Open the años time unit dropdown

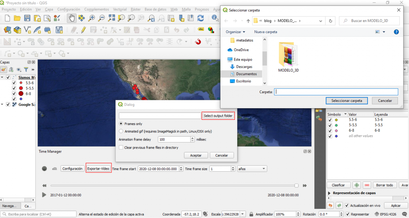coord(252,169)
